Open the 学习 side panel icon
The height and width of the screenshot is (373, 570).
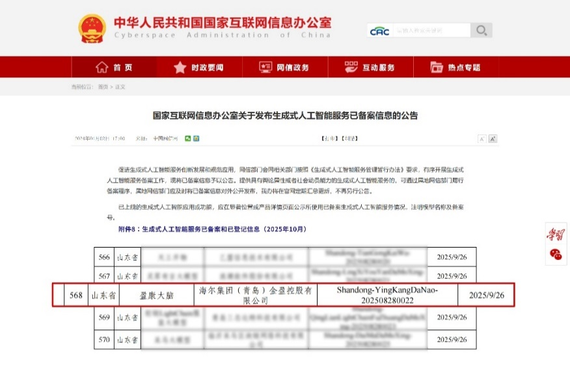tap(556, 235)
